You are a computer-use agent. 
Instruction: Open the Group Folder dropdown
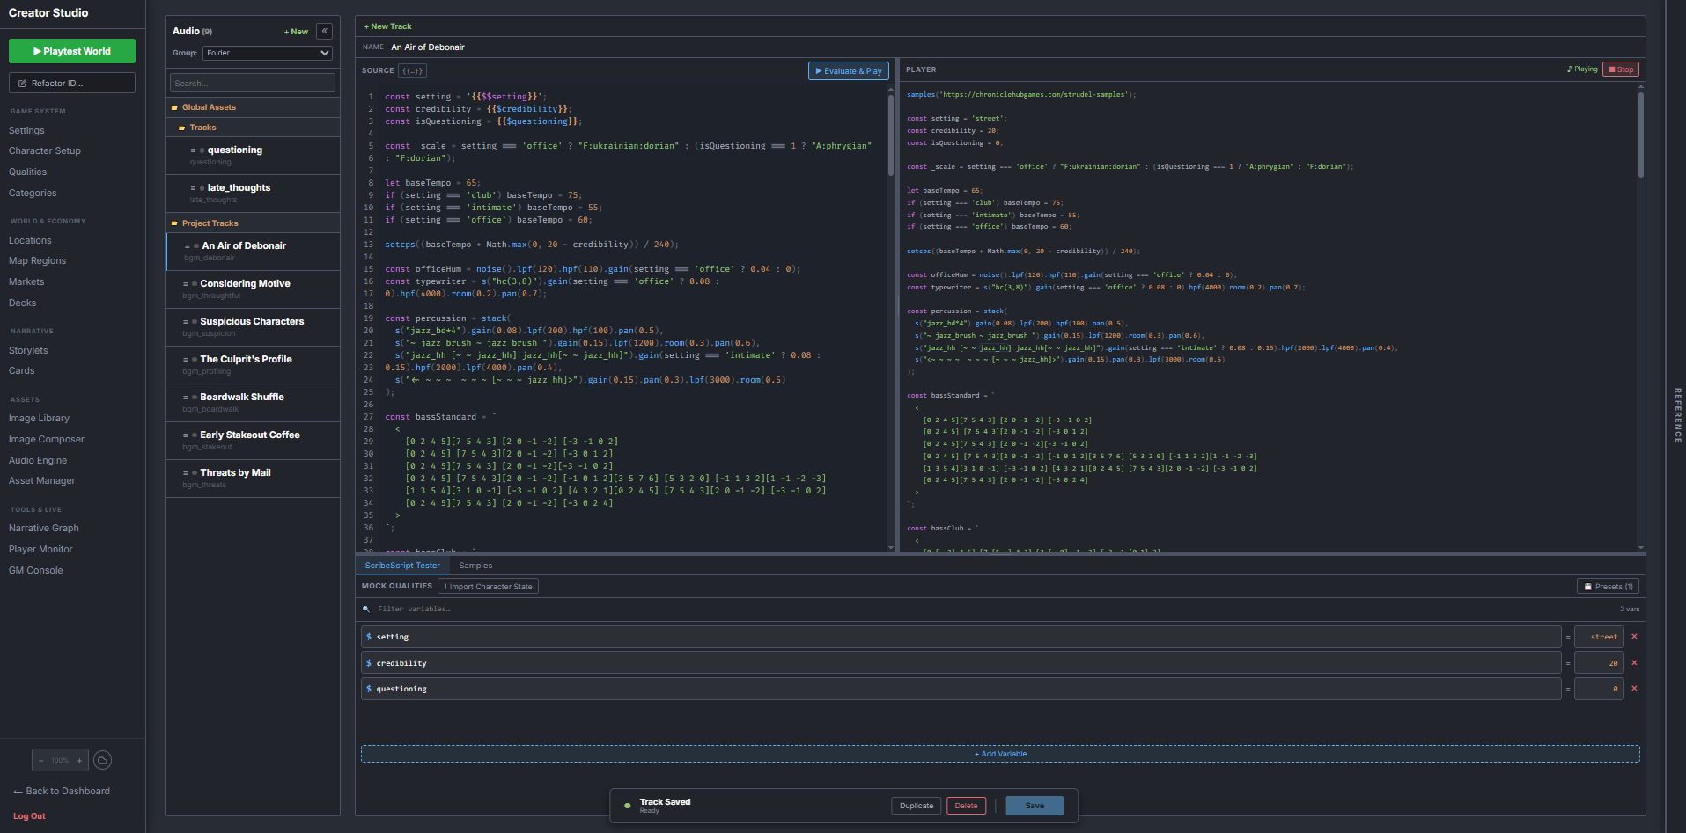point(268,53)
